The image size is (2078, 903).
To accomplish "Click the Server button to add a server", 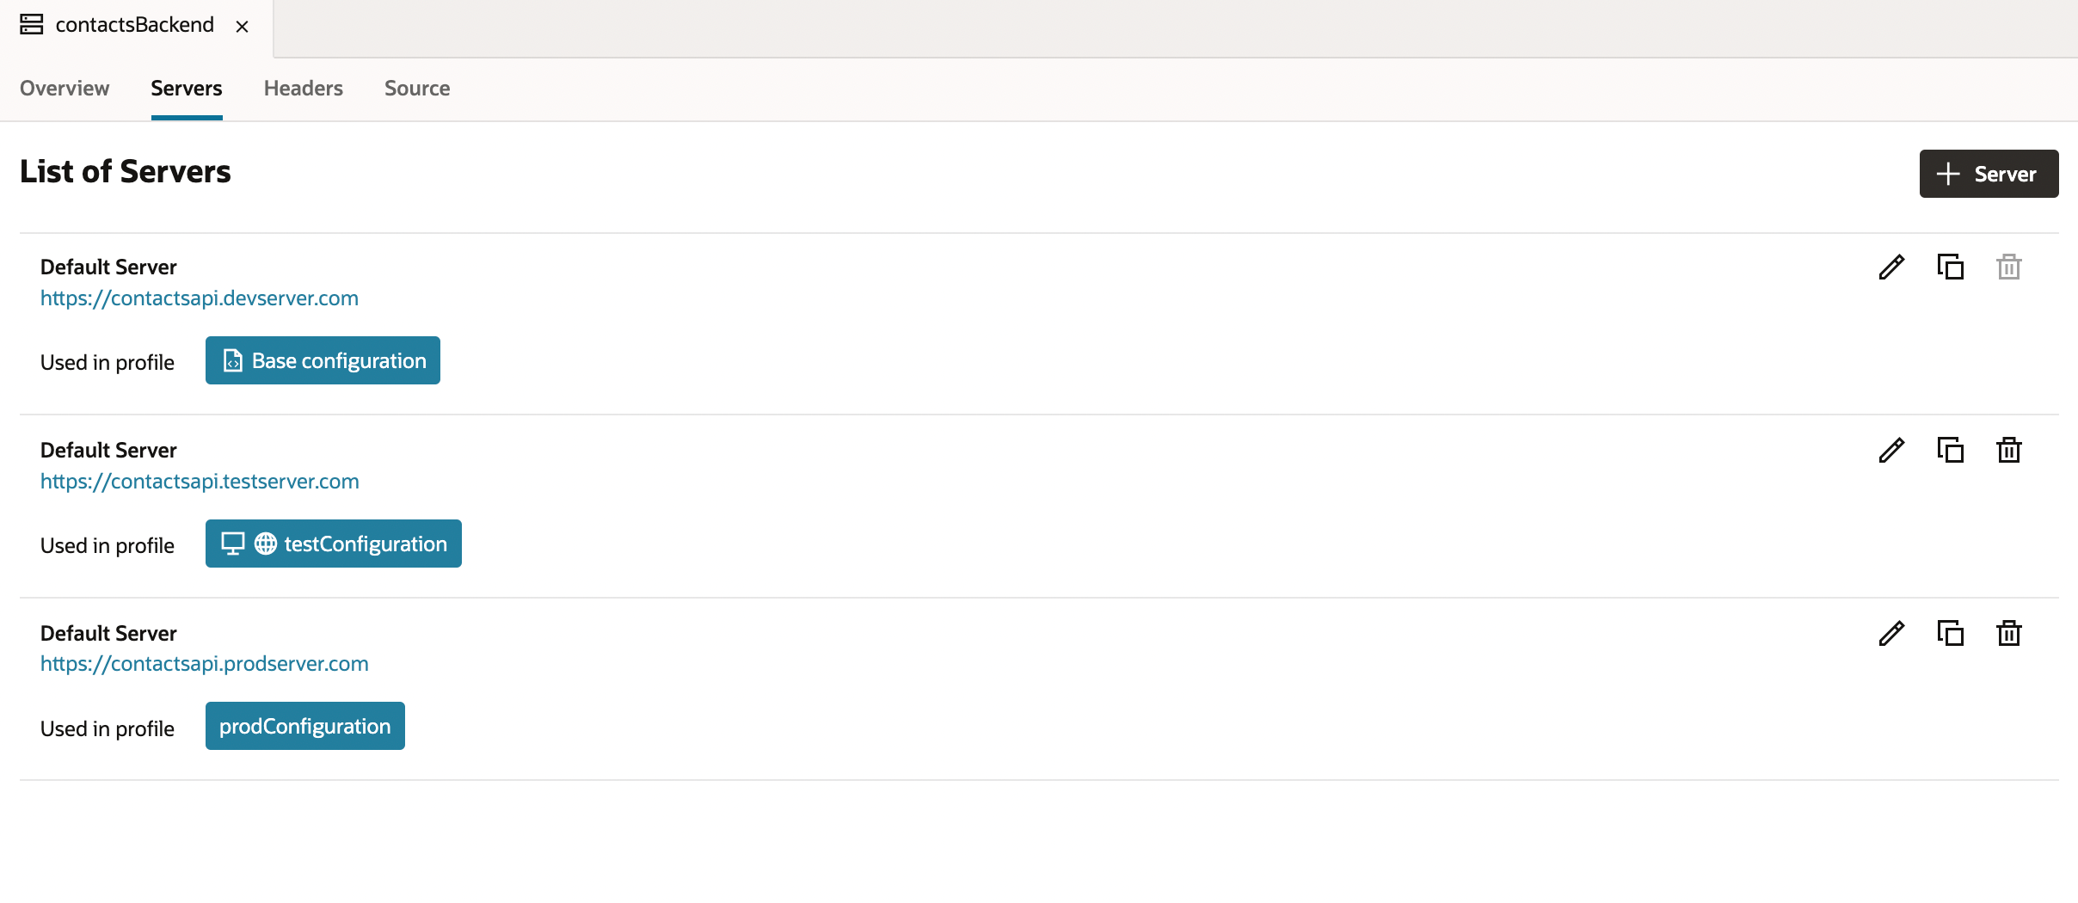I will (x=1988, y=174).
